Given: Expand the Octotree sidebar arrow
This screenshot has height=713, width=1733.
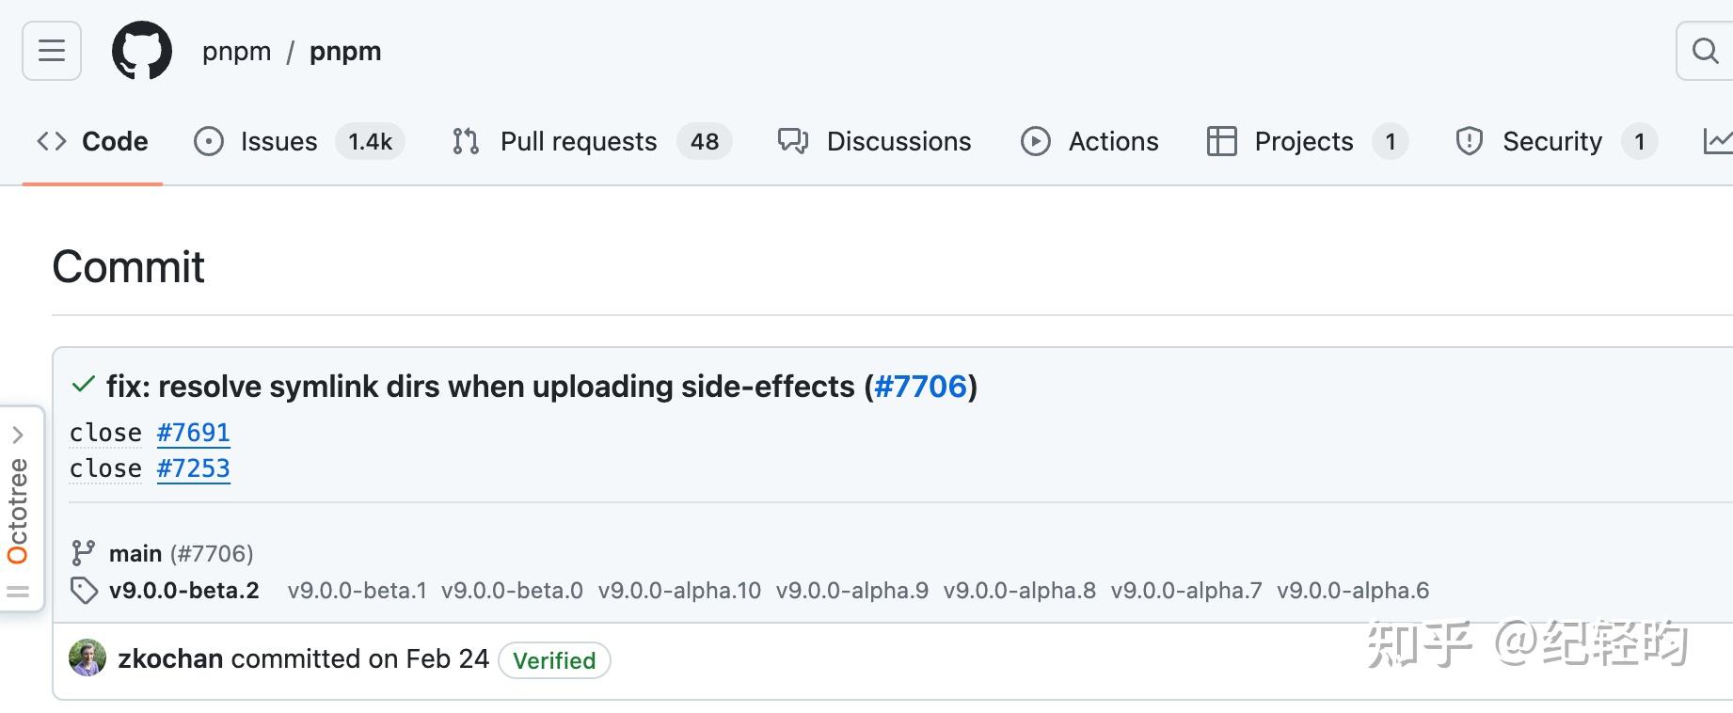Looking at the screenshot, I should (18, 435).
